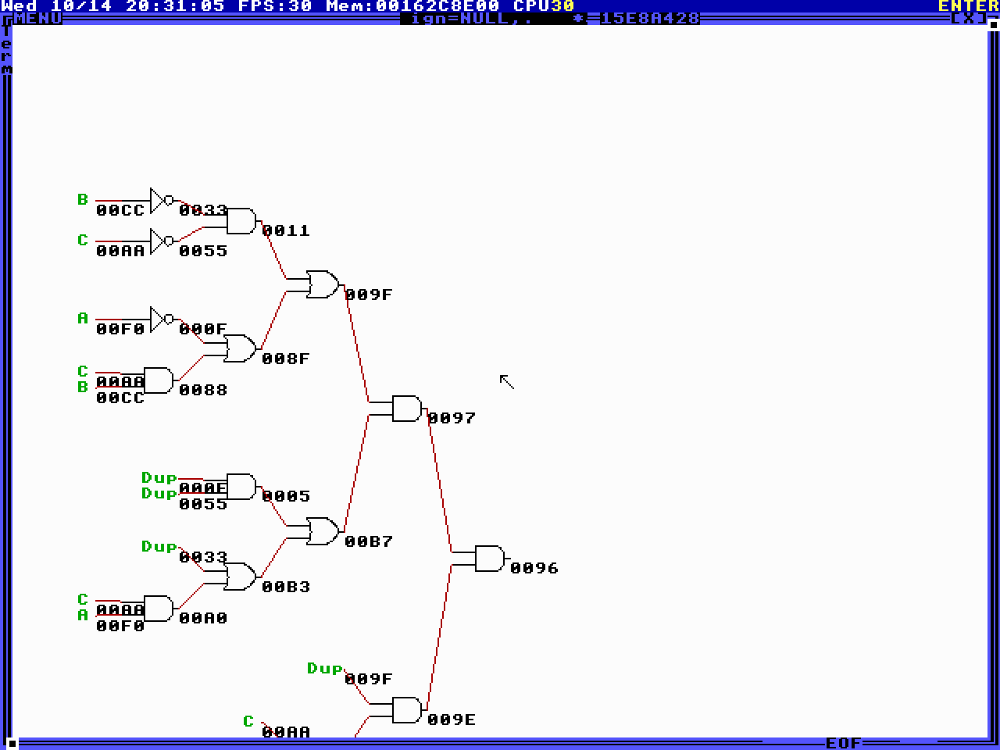
Task: Click the input value 00CC beside the top B label
Action: point(120,210)
